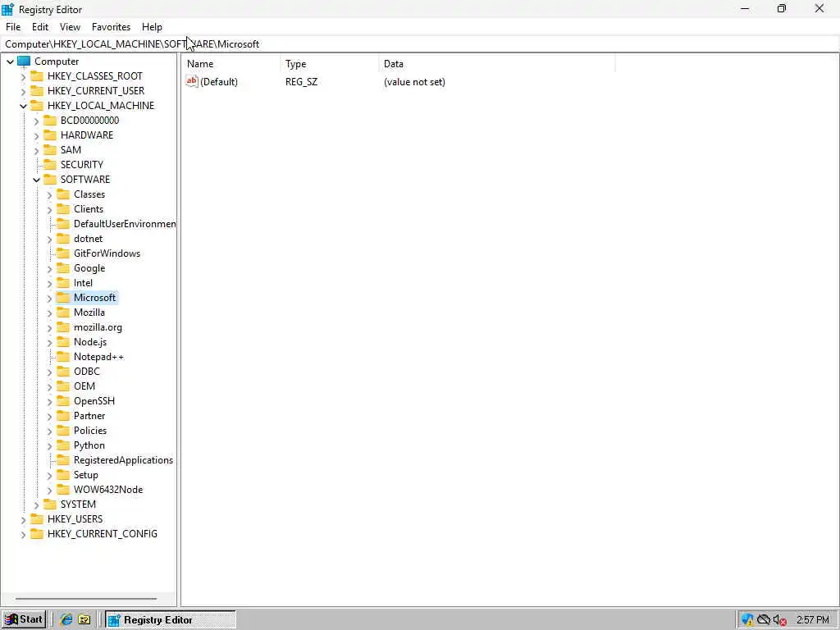Click the Node.js folder icon
840x630 pixels.
(63, 342)
